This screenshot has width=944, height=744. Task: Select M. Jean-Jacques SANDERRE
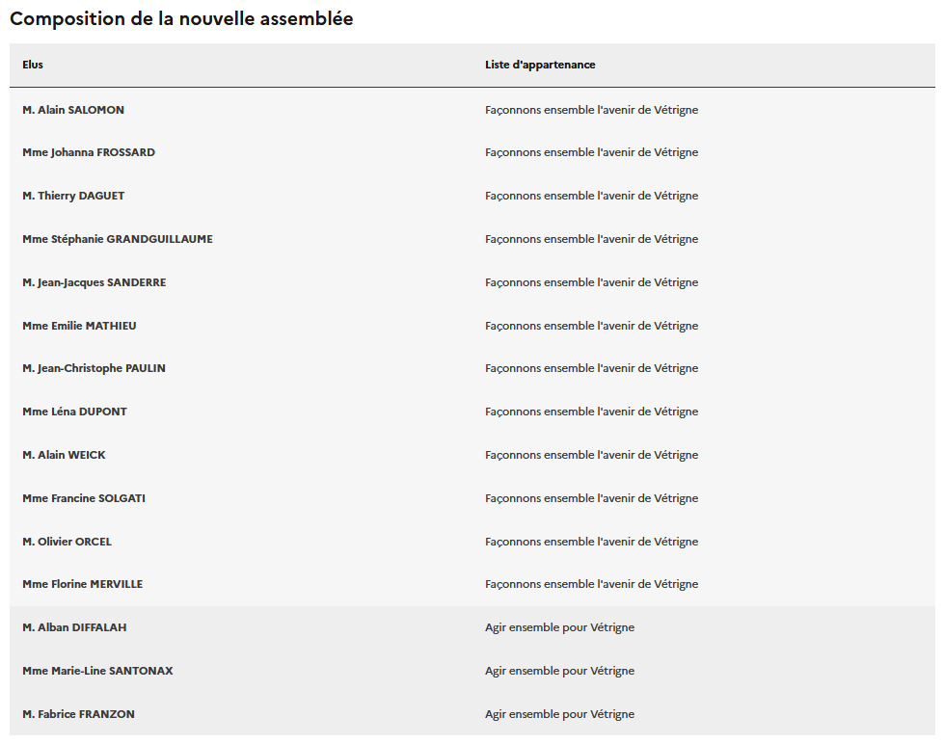click(94, 282)
